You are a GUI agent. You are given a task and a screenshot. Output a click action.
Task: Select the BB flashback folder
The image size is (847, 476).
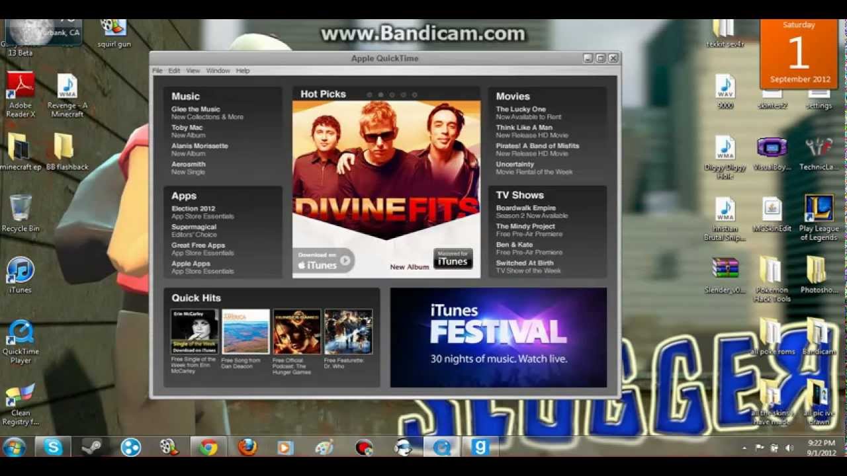67,153
